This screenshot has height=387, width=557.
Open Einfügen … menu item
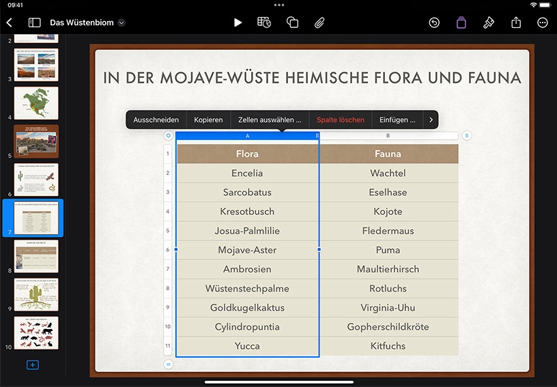click(x=397, y=120)
